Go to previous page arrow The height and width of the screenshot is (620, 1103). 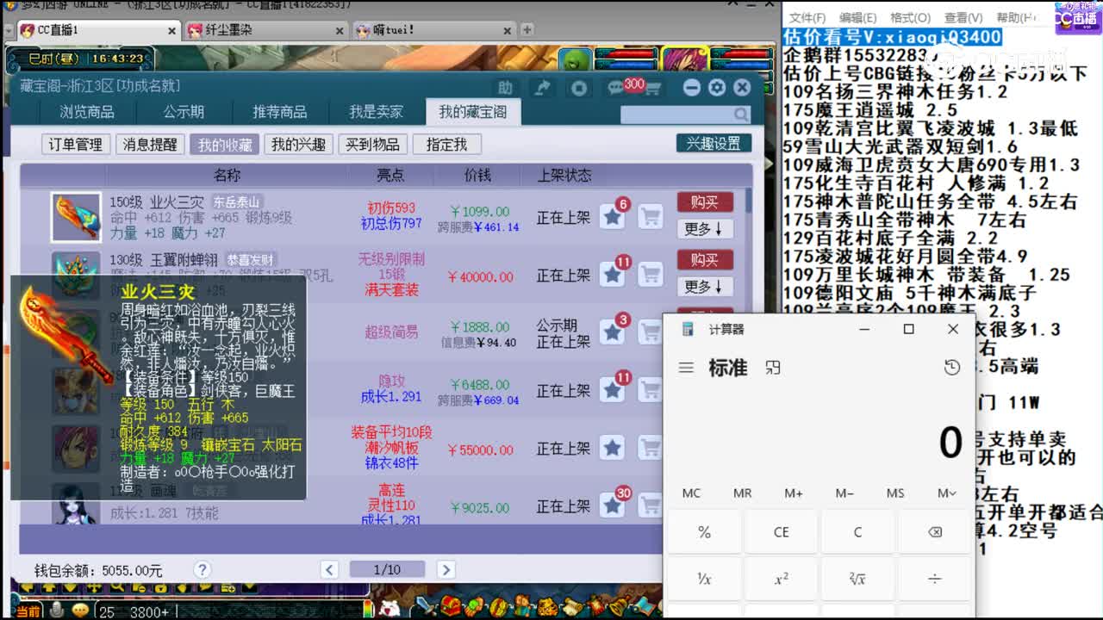point(329,569)
